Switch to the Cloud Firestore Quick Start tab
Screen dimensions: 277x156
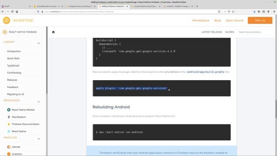pyautogui.click(x=145, y=6)
